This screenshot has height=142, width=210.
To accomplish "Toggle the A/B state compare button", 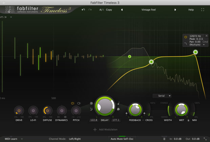I will [x=102, y=9].
